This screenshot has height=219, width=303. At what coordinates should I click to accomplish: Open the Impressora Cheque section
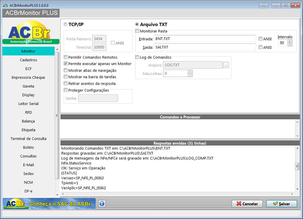[x=28, y=78]
